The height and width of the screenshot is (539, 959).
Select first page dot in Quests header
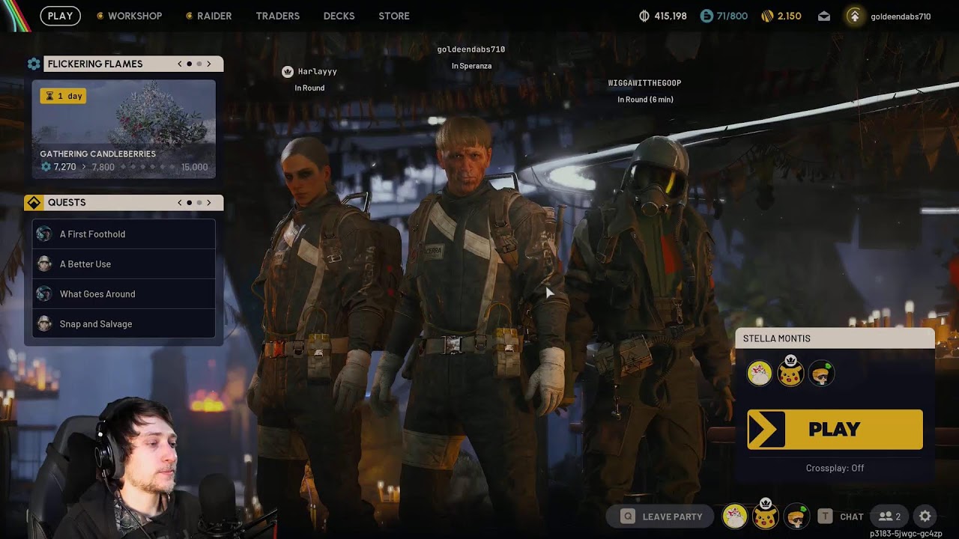190,203
